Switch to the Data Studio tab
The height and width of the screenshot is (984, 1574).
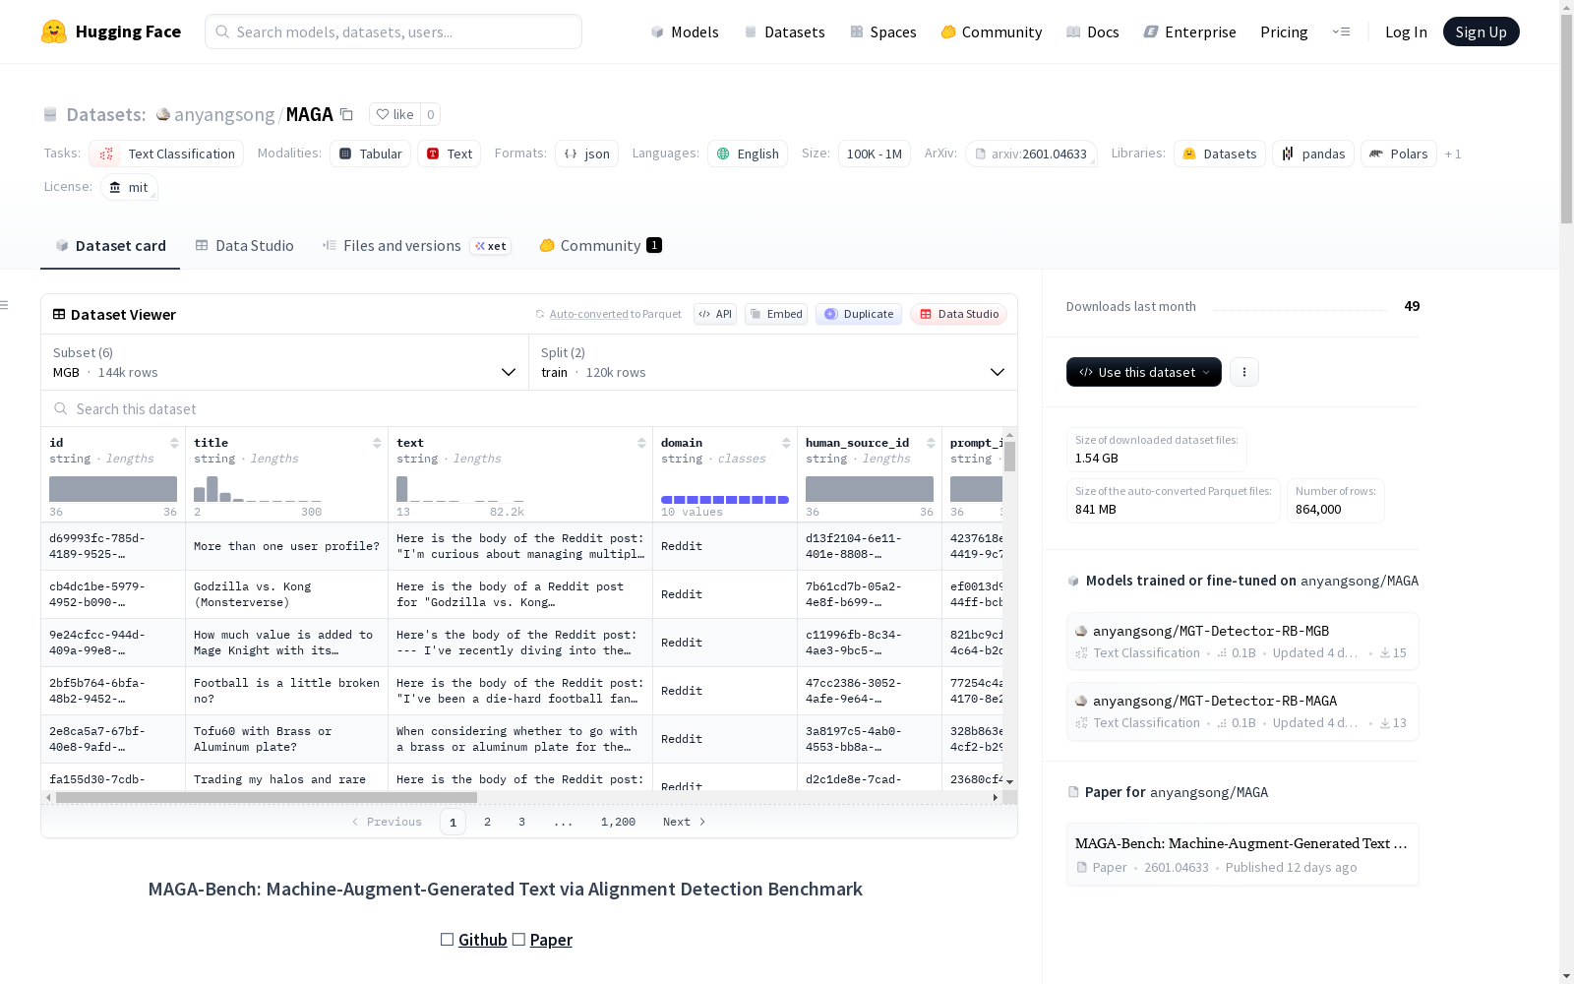point(244,246)
